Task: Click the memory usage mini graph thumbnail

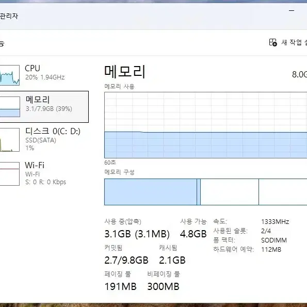Action: [10, 107]
